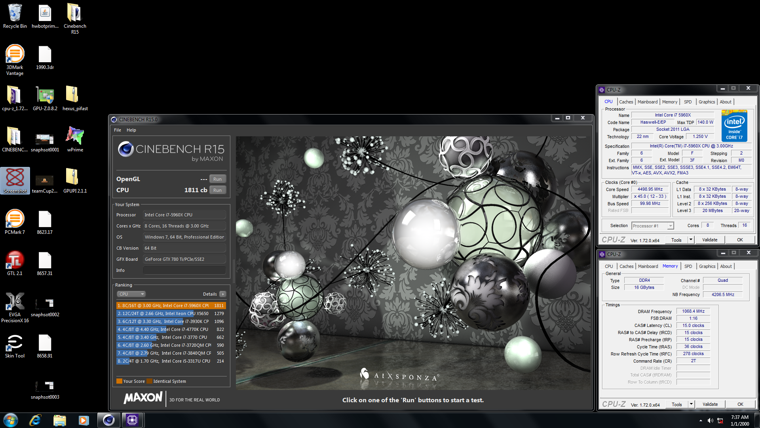Open the File menu in Cinebench
760x428 pixels.
click(x=118, y=130)
